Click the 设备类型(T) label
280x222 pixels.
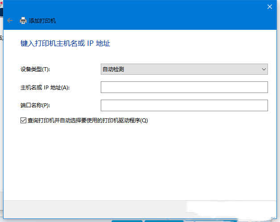point(35,69)
